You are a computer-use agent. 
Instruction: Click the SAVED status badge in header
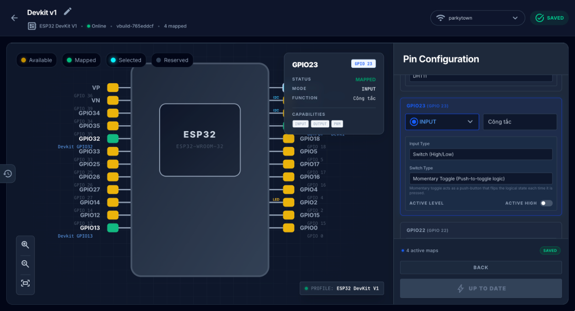click(x=549, y=18)
